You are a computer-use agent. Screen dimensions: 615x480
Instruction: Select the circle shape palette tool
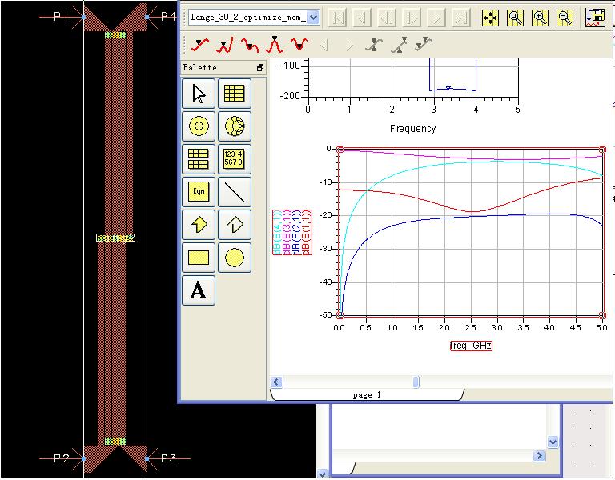point(235,258)
